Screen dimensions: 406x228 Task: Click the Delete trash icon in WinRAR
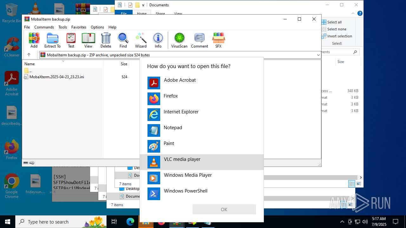point(106,40)
